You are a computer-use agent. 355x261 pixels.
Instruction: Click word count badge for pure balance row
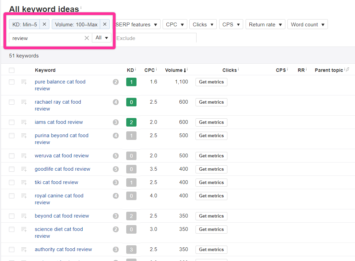click(x=116, y=82)
